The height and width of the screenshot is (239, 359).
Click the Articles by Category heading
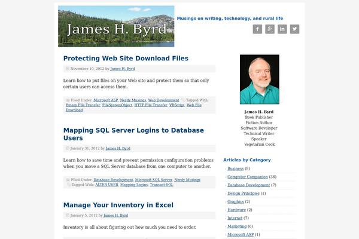[247, 160]
